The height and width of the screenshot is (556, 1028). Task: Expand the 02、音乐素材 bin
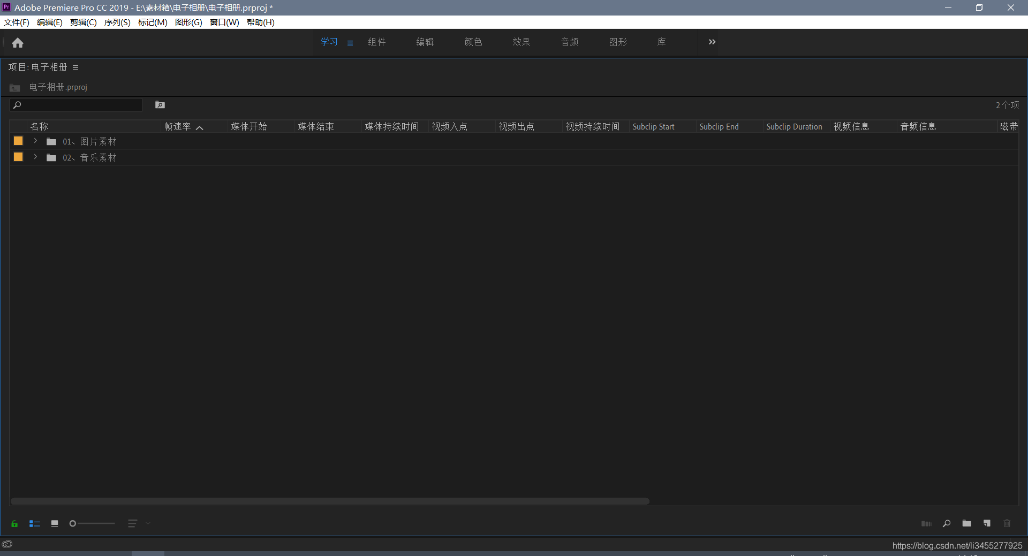point(35,157)
